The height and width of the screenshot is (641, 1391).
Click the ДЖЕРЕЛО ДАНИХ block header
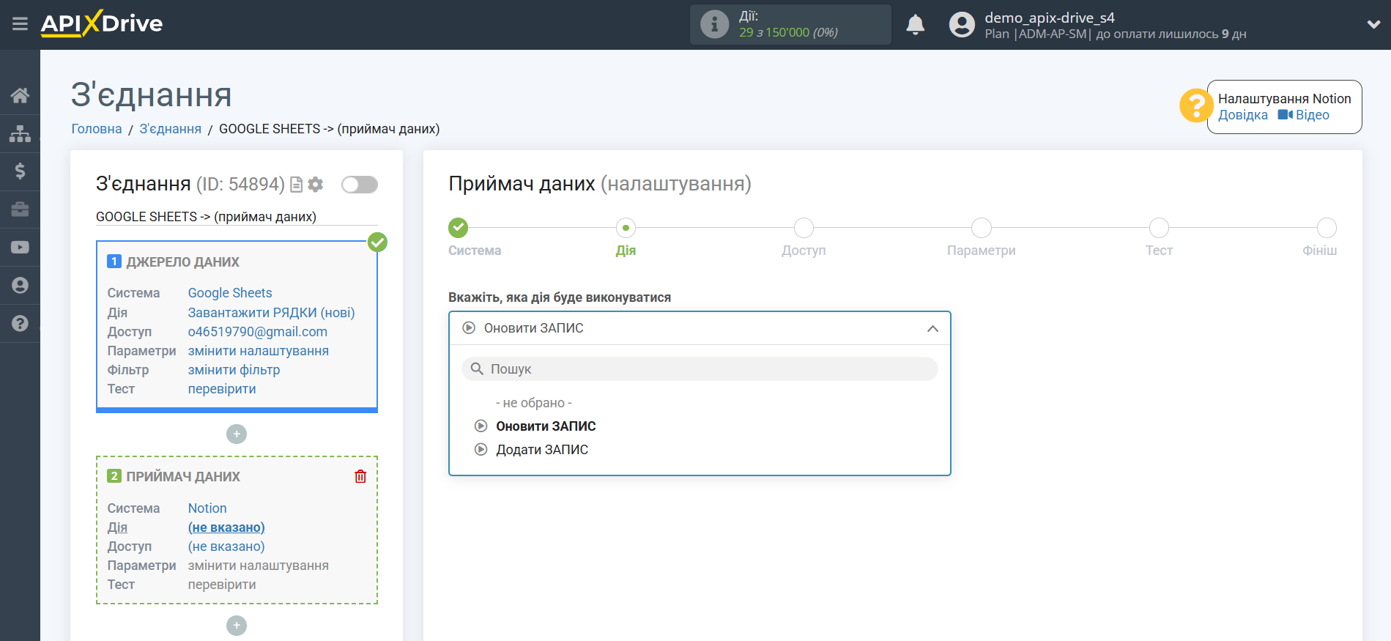tap(182, 262)
